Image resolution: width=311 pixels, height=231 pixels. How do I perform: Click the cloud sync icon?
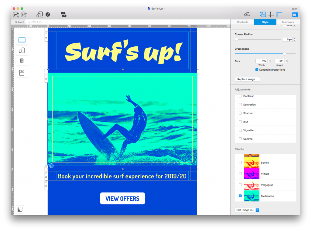point(247,14)
